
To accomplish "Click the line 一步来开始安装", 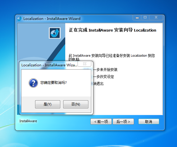I will point(105,70).
